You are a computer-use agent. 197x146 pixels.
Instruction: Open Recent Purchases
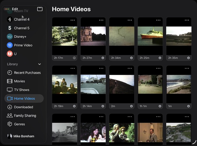pos(27,73)
